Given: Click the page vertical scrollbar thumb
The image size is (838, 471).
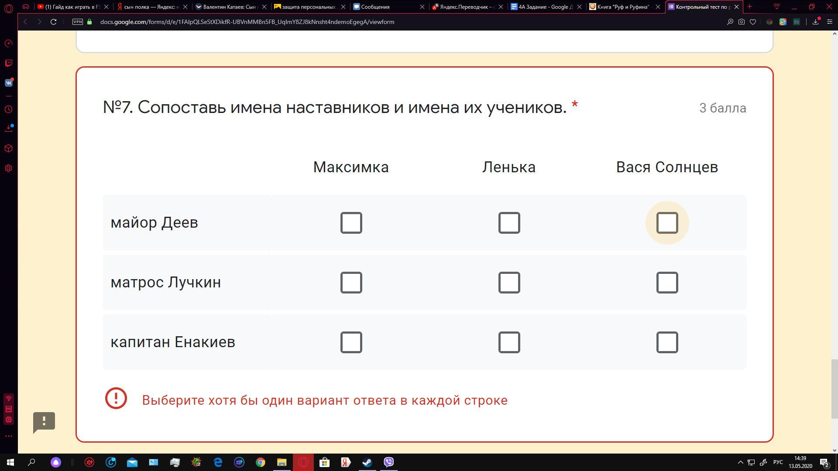Looking at the screenshot, I should tap(835, 388).
